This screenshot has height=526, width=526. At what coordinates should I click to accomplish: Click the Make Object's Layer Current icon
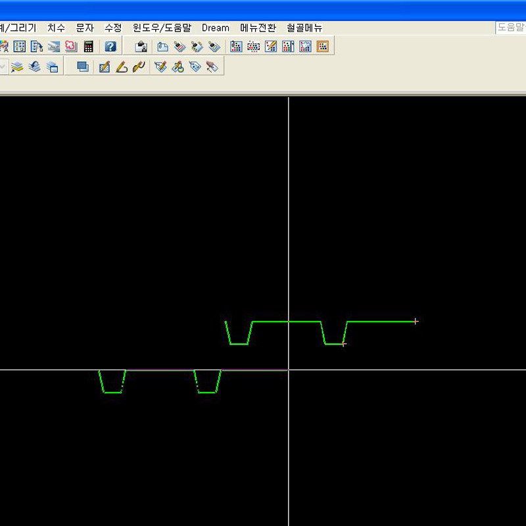pyautogui.click(x=18, y=67)
